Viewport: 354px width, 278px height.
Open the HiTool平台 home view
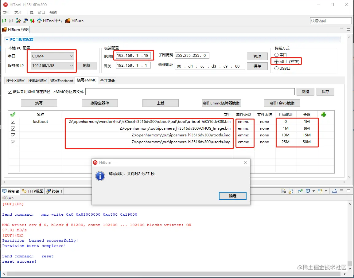tap(49, 21)
